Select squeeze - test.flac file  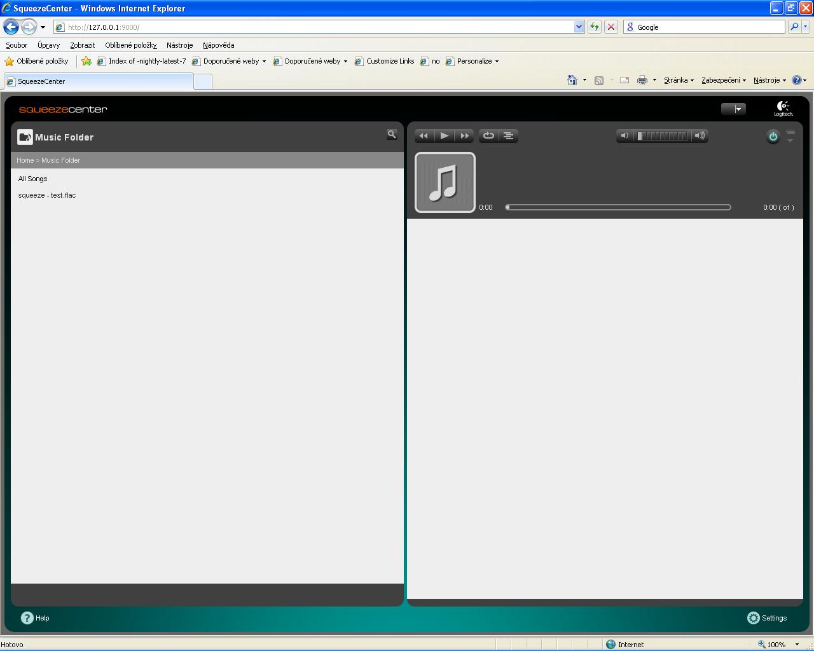[x=47, y=196]
